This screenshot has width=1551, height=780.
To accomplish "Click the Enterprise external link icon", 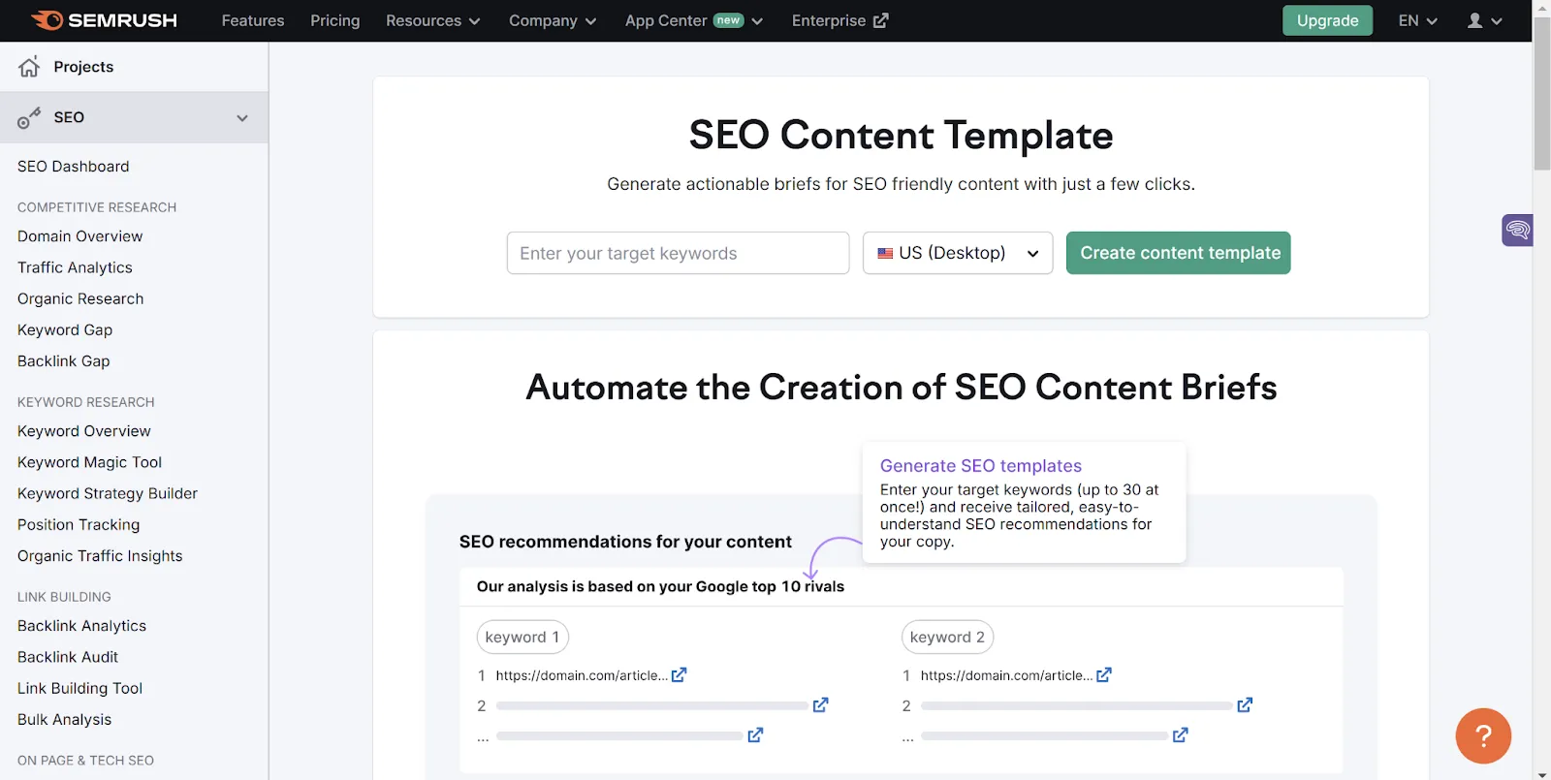I will [880, 20].
